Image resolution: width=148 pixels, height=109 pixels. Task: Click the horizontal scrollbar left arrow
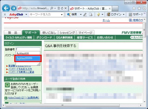click(x=4, y=105)
